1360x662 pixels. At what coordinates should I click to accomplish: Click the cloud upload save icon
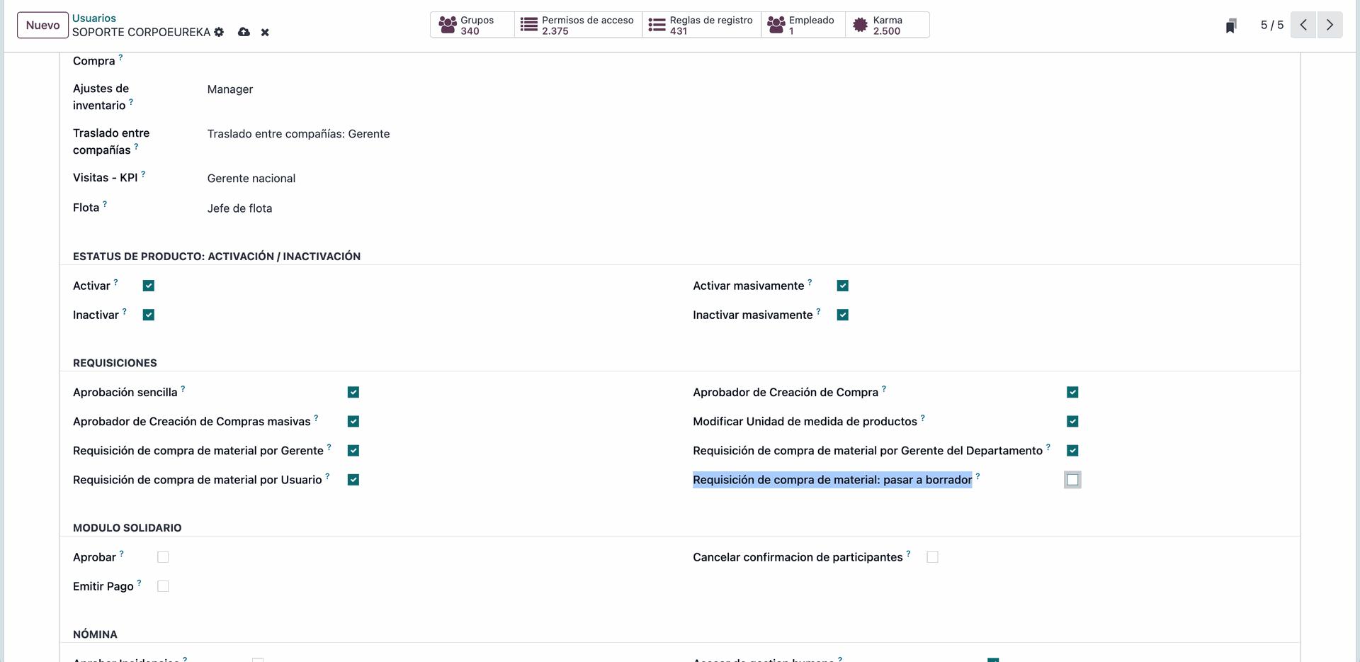244,32
